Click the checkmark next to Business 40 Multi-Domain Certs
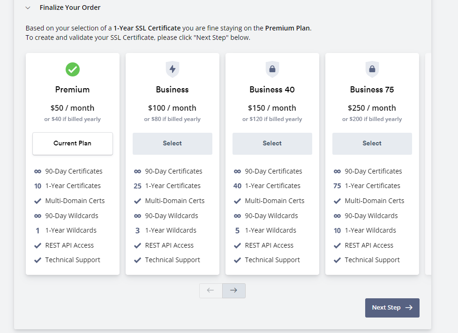The height and width of the screenshot is (333, 458). pos(237,201)
